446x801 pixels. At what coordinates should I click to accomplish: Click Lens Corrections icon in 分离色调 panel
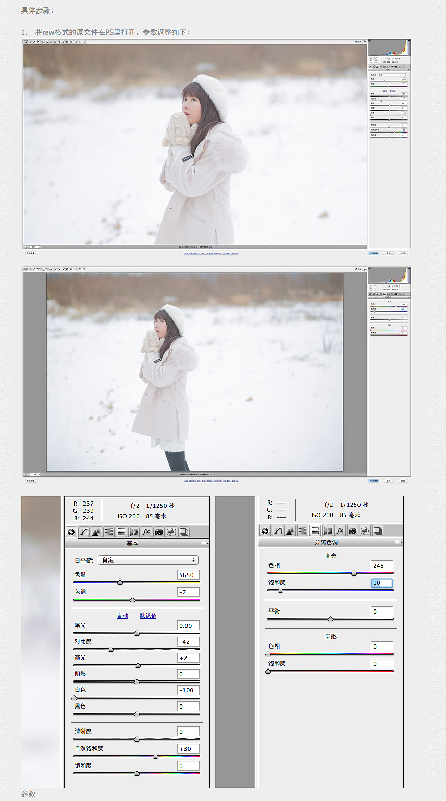(327, 531)
